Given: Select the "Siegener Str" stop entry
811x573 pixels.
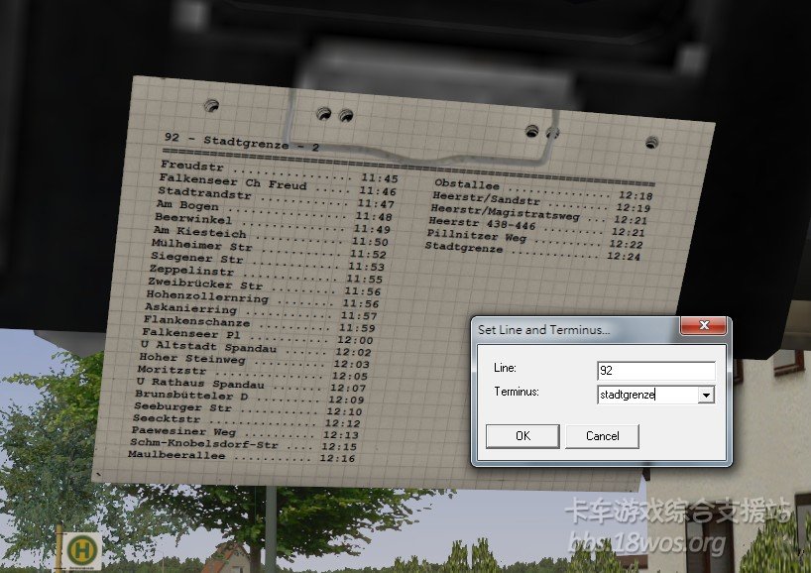Looking at the screenshot, I should 196,257.
